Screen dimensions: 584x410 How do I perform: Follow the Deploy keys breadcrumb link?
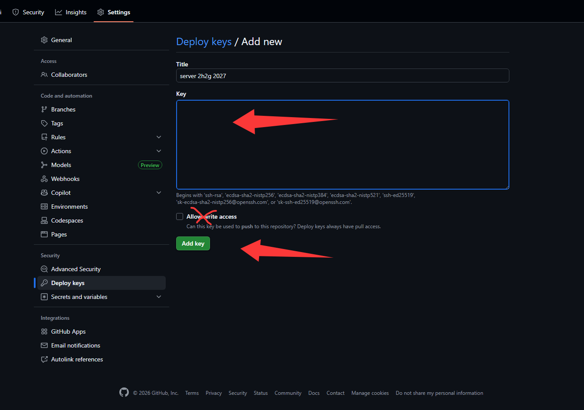pyautogui.click(x=204, y=42)
